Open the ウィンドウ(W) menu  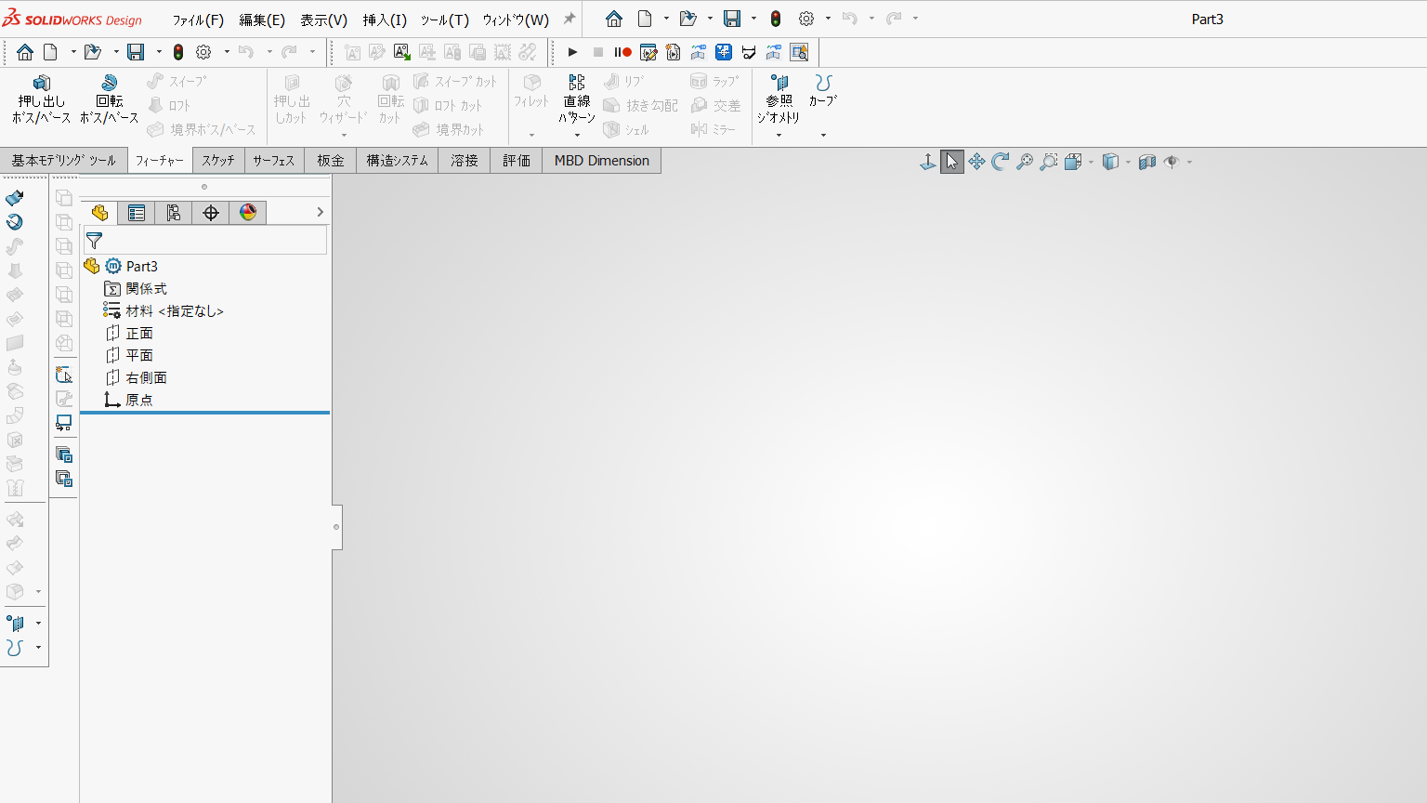(516, 20)
